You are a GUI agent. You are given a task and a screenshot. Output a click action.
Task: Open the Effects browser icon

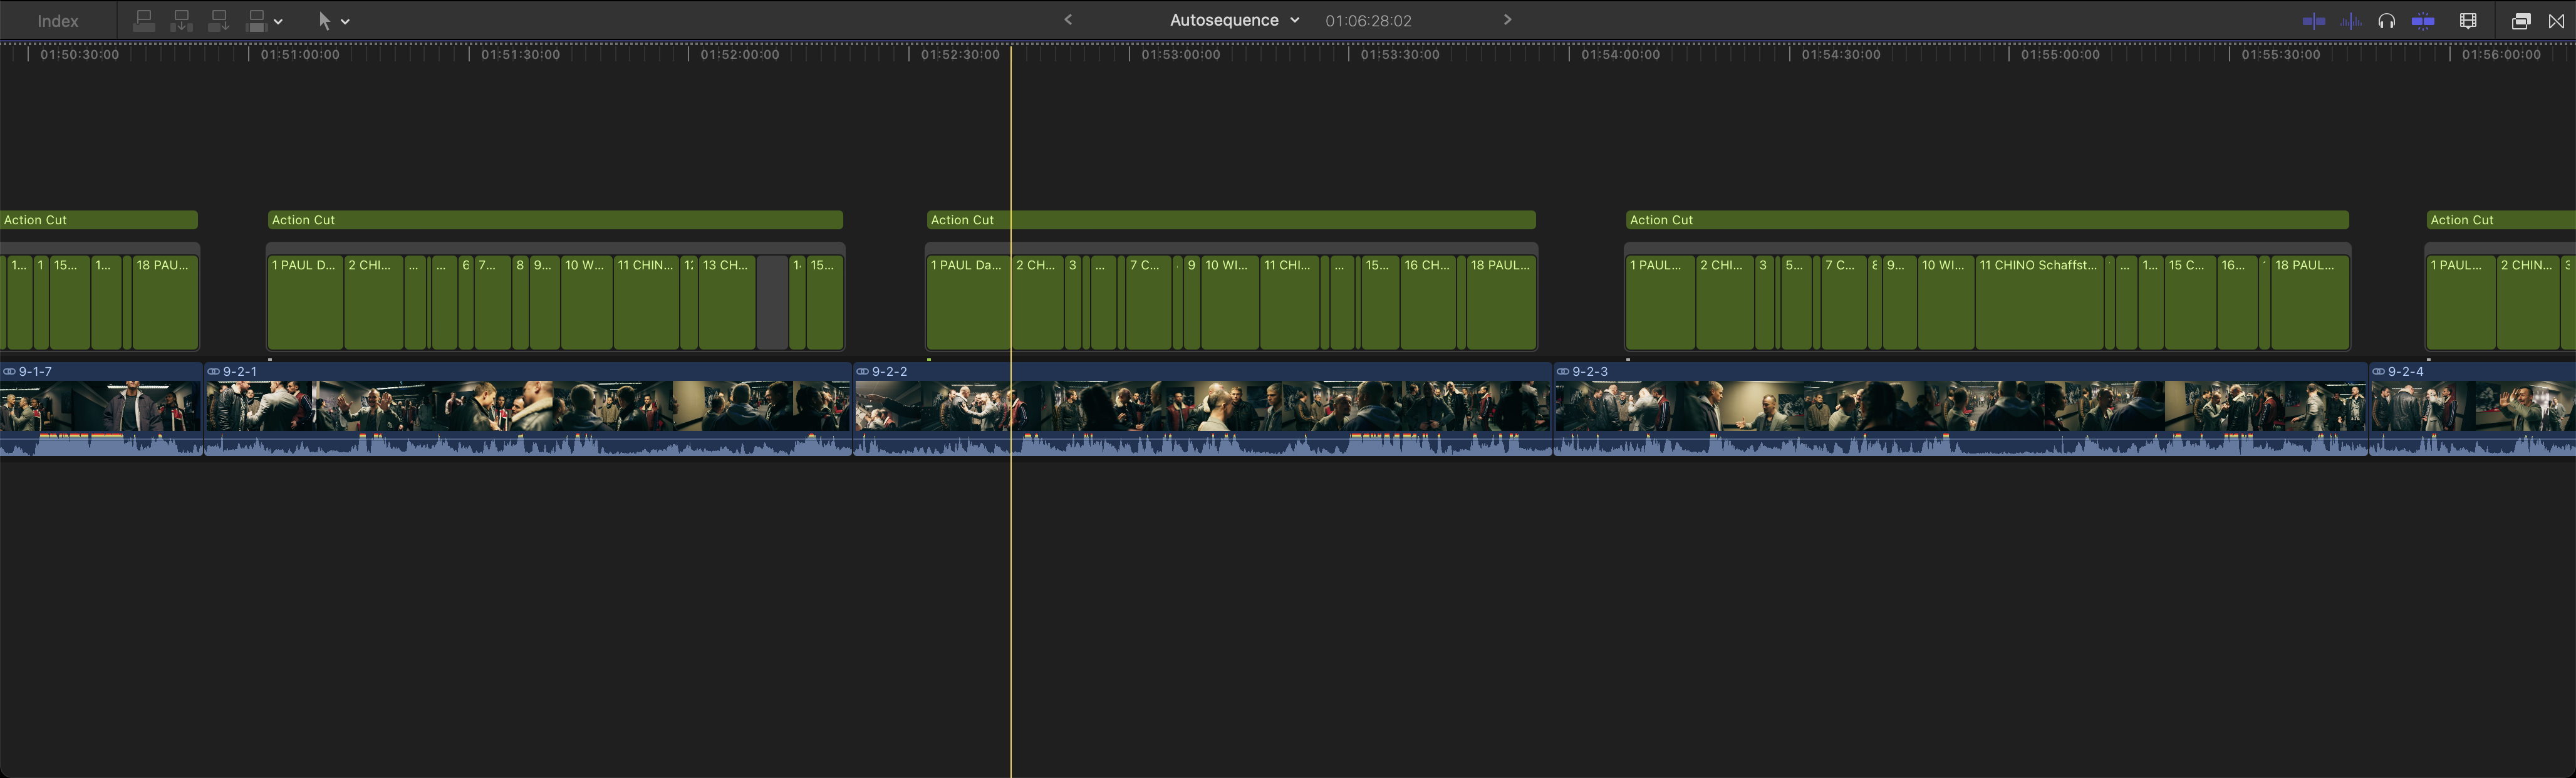[x=2520, y=21]
